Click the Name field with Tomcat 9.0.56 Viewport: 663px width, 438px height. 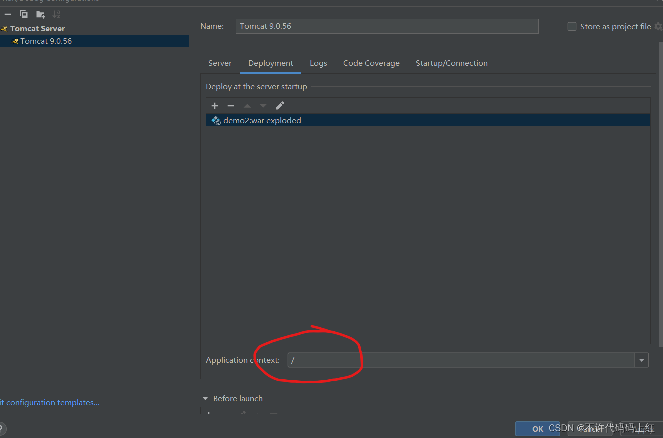pos(387,26)
